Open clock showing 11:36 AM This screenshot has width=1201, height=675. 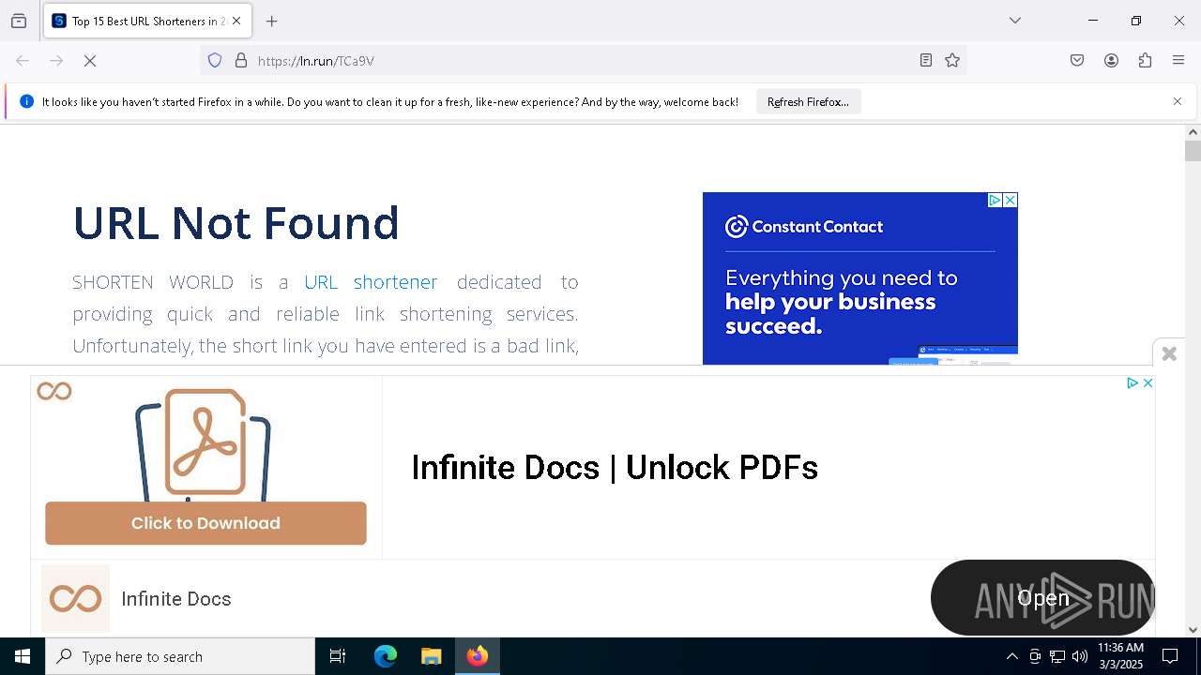tap(1120, 656)
